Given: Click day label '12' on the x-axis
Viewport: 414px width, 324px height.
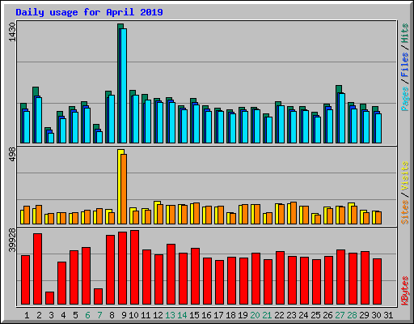Looking at the screenshot, I should tap(158, 315).
